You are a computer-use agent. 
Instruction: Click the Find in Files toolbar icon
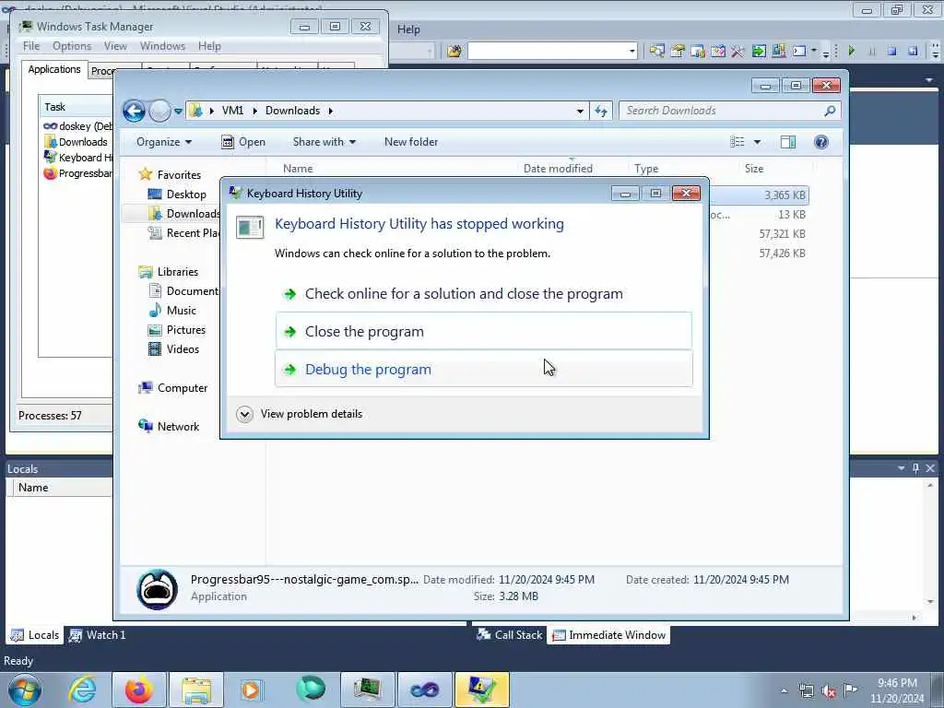(x=454, y=52)
